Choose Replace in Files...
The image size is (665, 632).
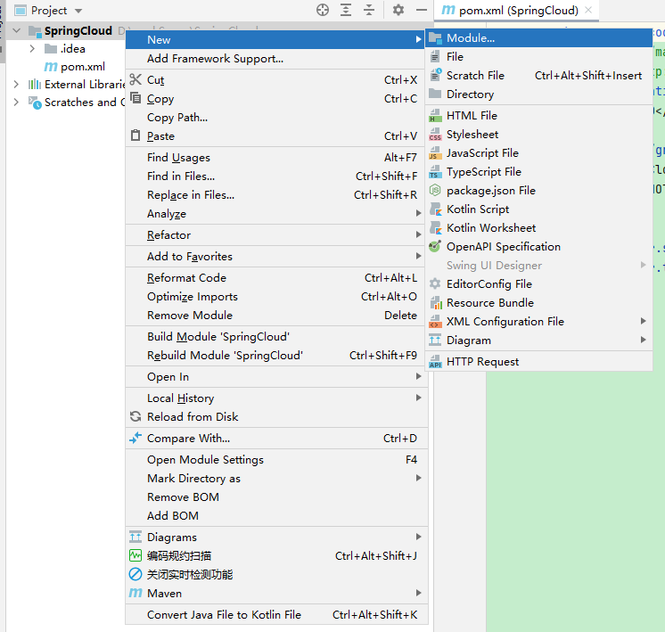click(276, 194)
